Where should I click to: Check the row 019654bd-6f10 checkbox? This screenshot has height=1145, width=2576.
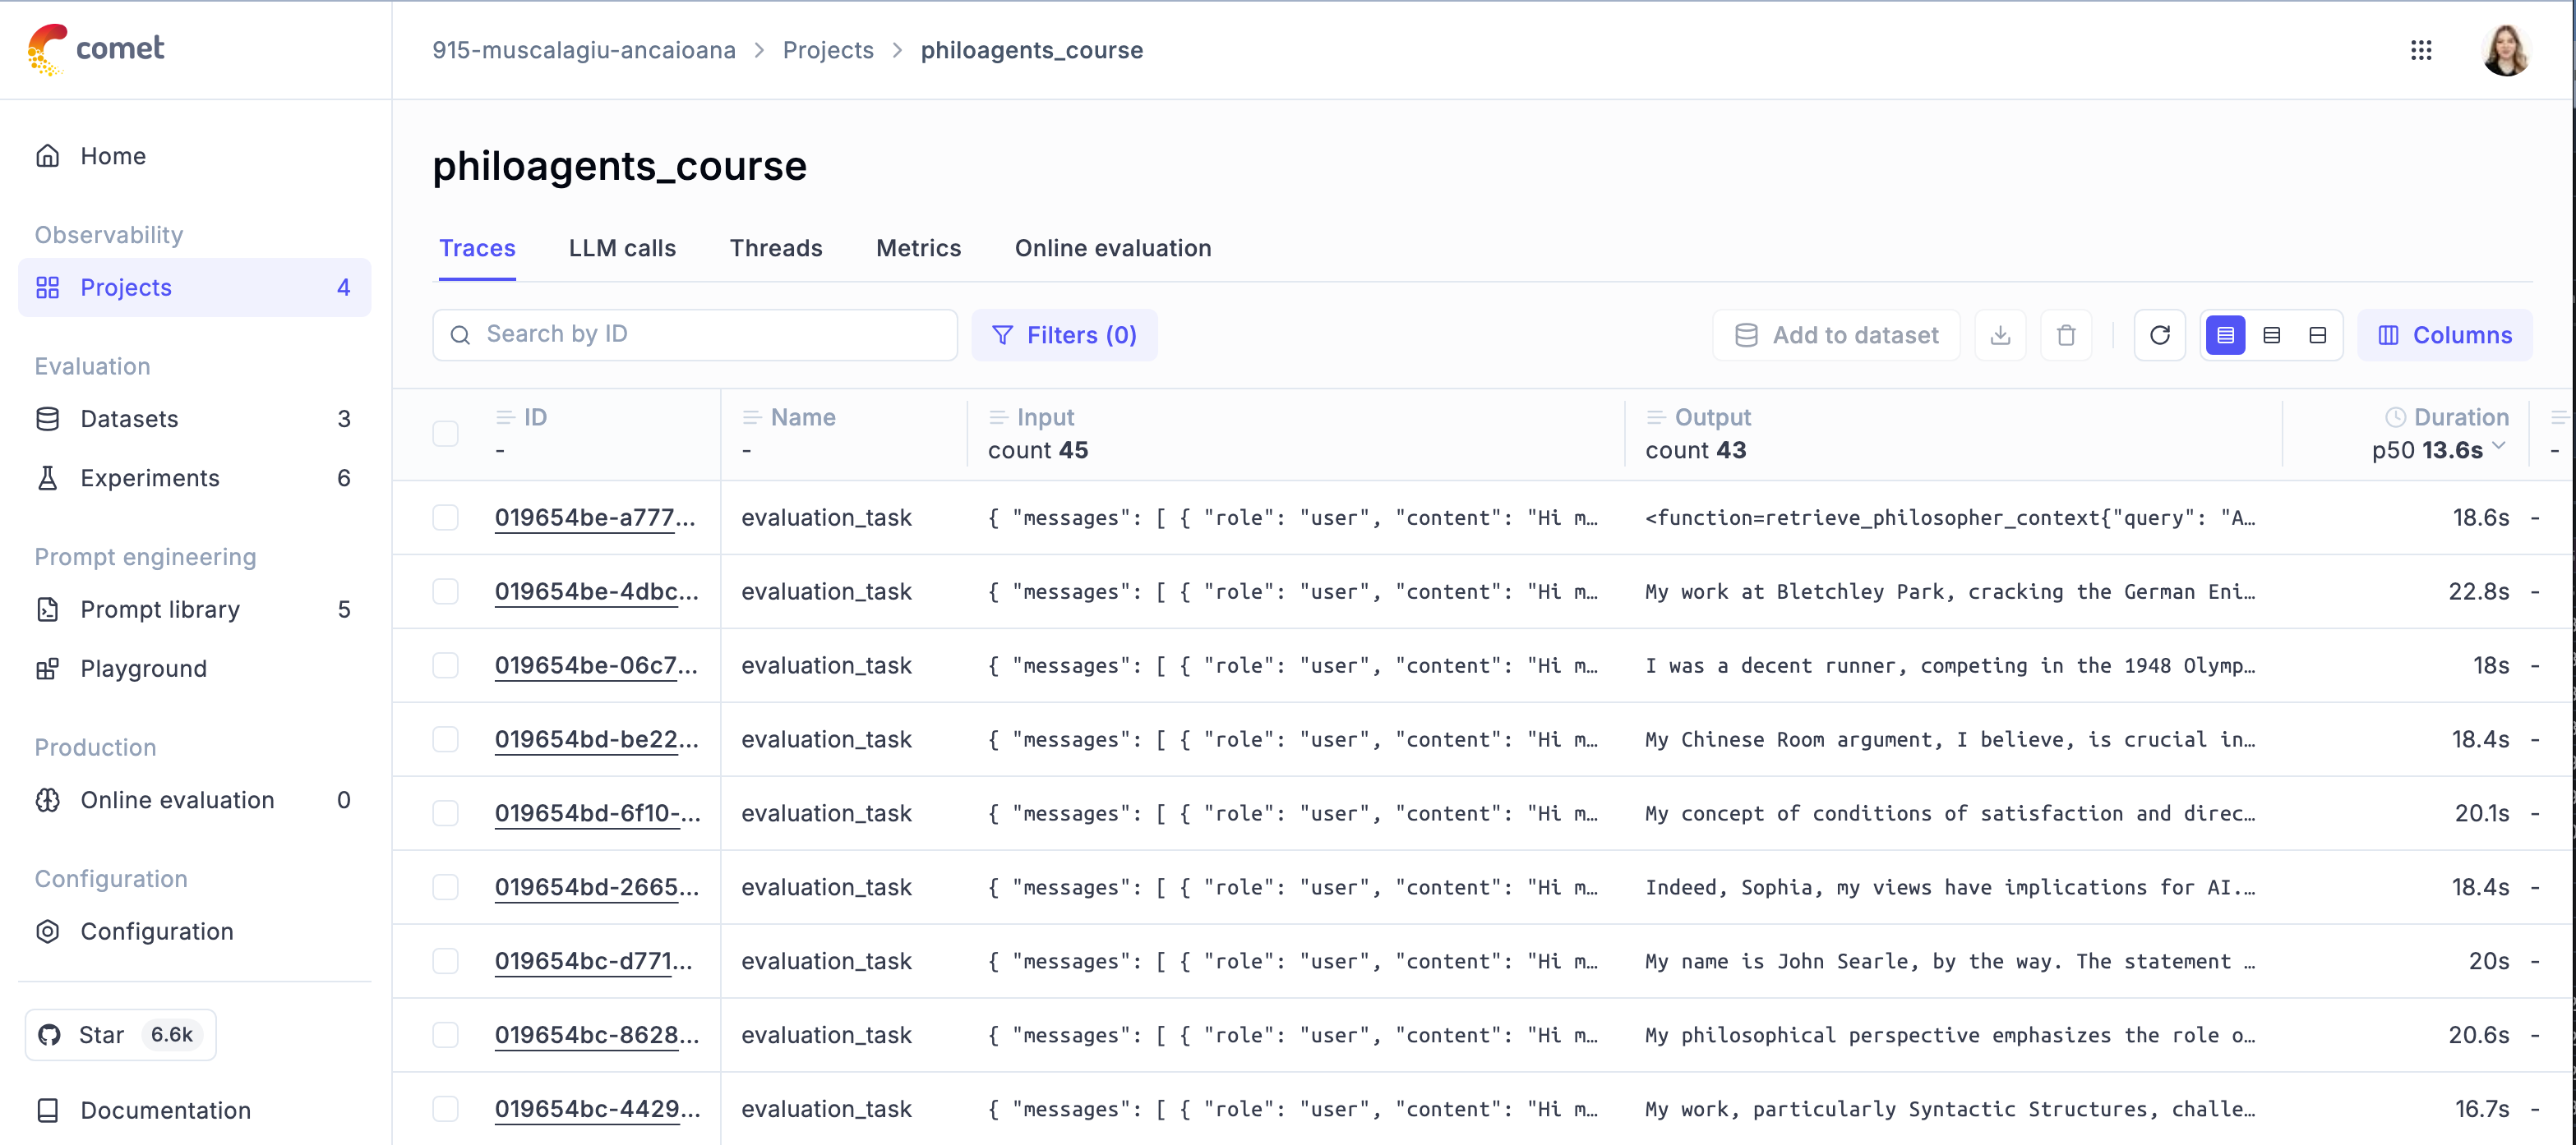(445, 813)
